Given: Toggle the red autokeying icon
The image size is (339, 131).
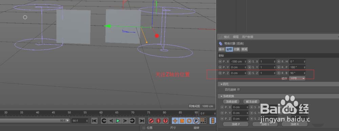Looking at the screenshot, I should coord(158,121).
